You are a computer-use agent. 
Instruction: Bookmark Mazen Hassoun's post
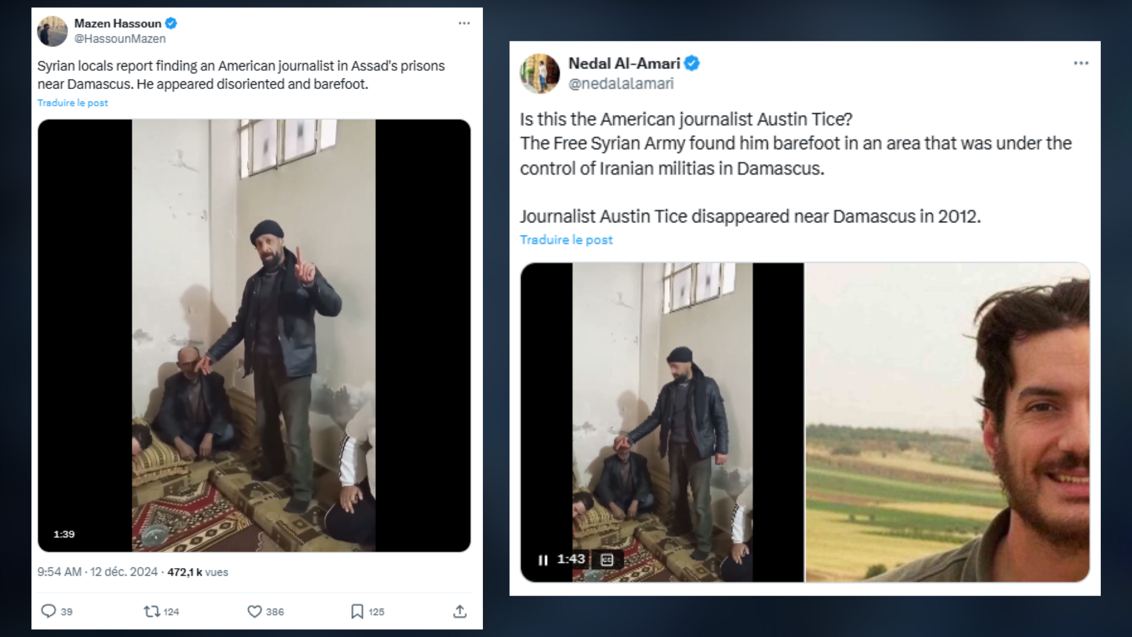coord(357,612)
